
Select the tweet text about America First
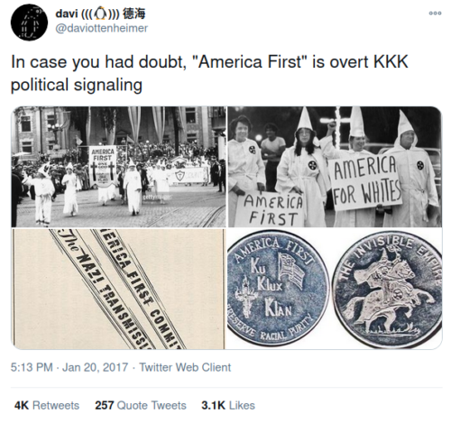coord(209,73)
